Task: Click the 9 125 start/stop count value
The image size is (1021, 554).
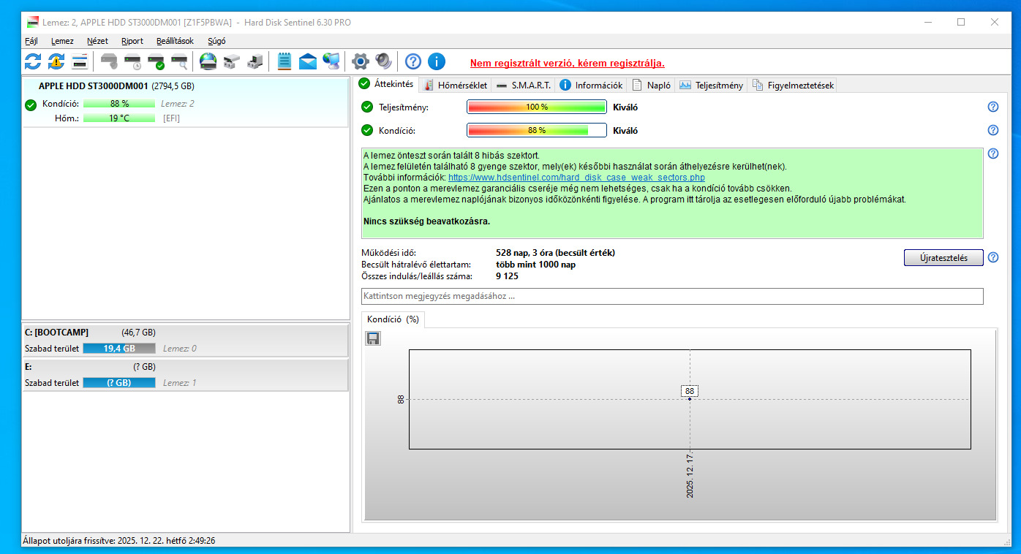Action: [x=508, y=276]
